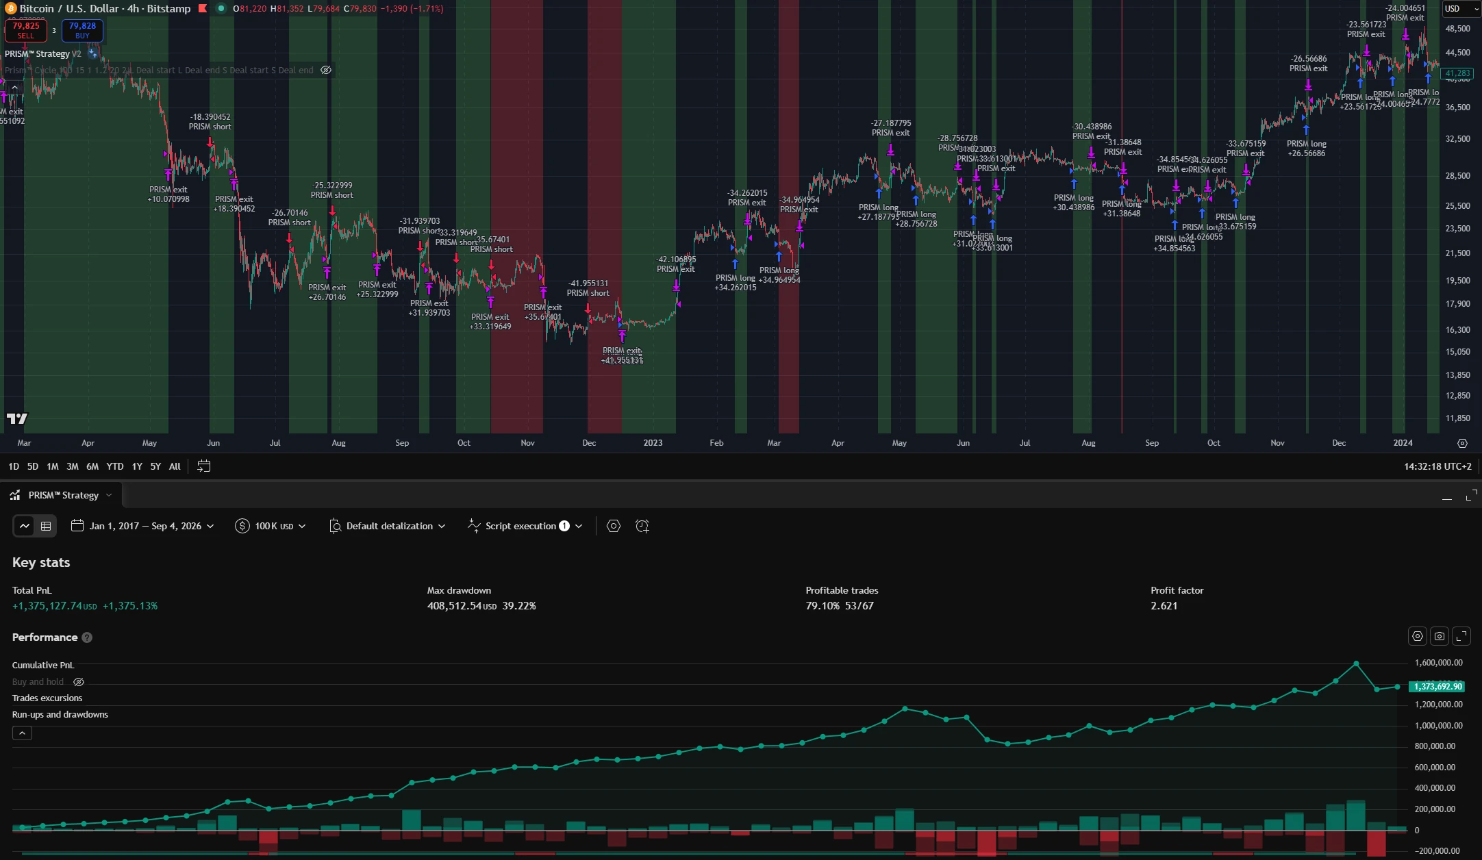Toggle the Run-ups and drawdowns series
This screenshot has height=860, width=1482.
(x=60, y=714)
